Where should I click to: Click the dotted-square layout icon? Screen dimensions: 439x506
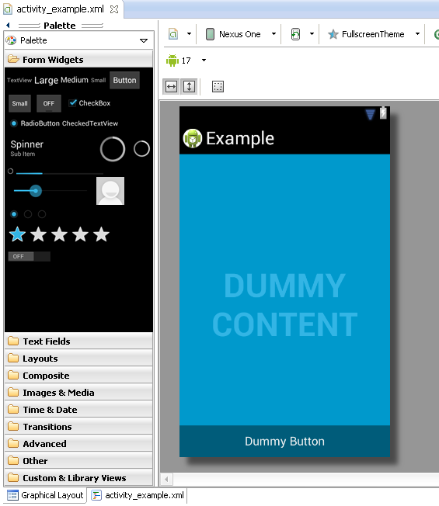218,86
